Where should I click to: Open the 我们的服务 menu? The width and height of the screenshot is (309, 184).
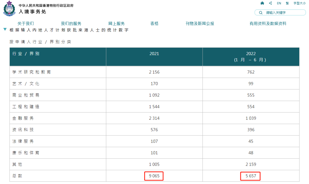tap(71, 24)
